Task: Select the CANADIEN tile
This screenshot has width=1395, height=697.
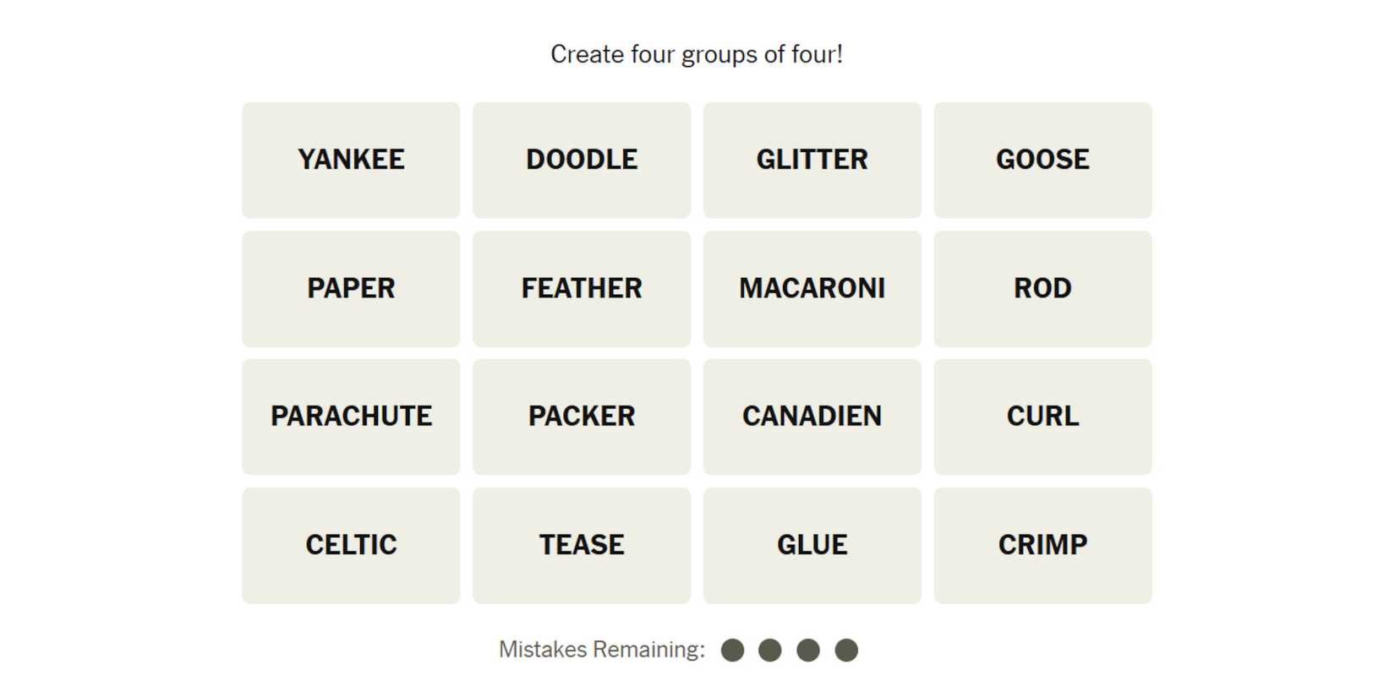Action: (812, 417)
